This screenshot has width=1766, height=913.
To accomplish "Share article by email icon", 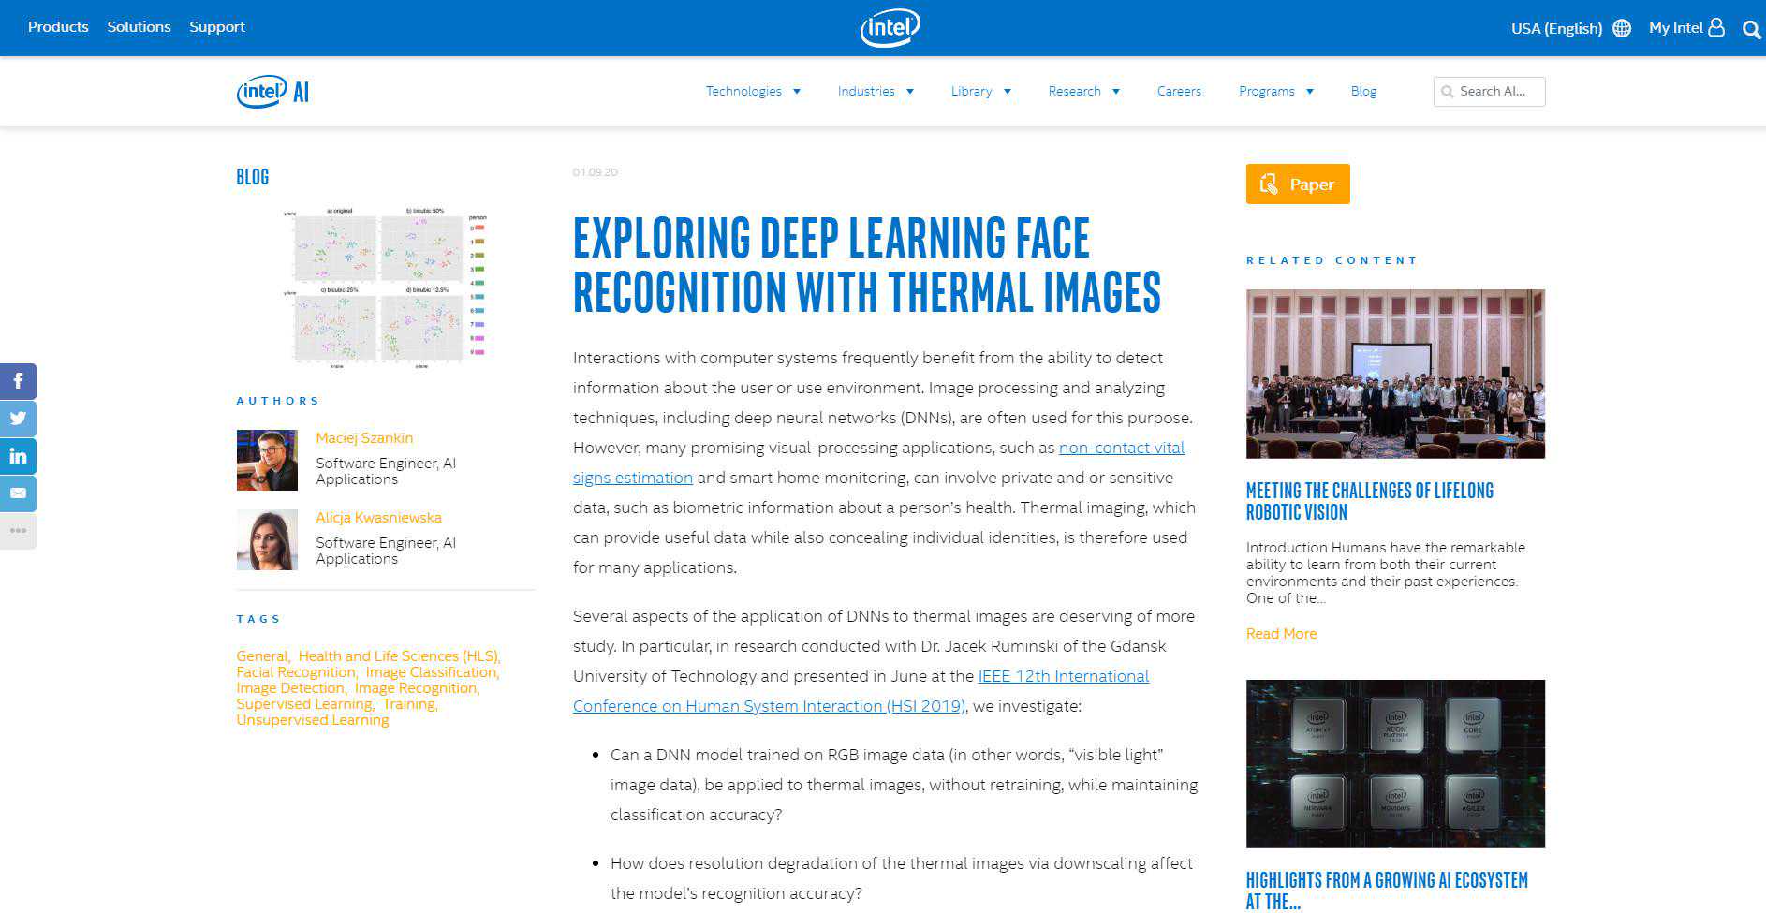I will 18,493.
